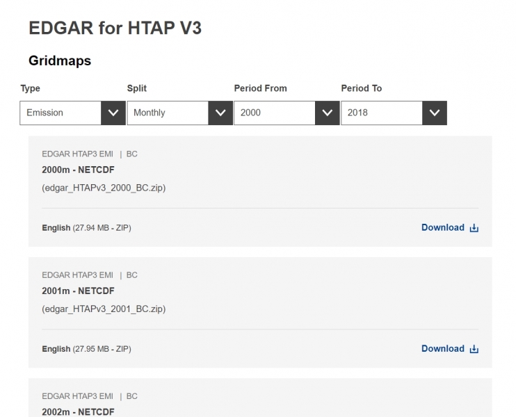Image resolution: width=516 pixels, height=417 pixels.
Task: Click the chevron arrow on the Split dropdown
Action: (220, 113)
